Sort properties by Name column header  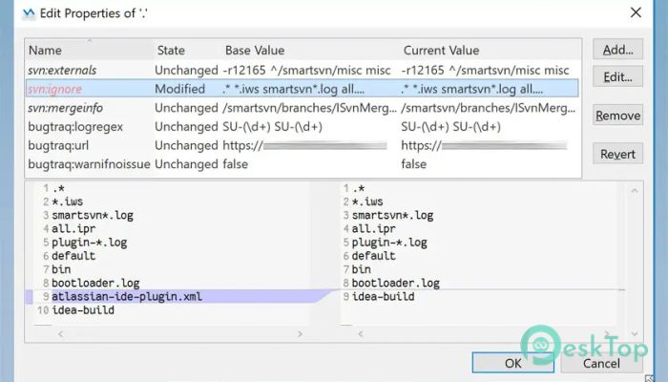tap(45, 51)
